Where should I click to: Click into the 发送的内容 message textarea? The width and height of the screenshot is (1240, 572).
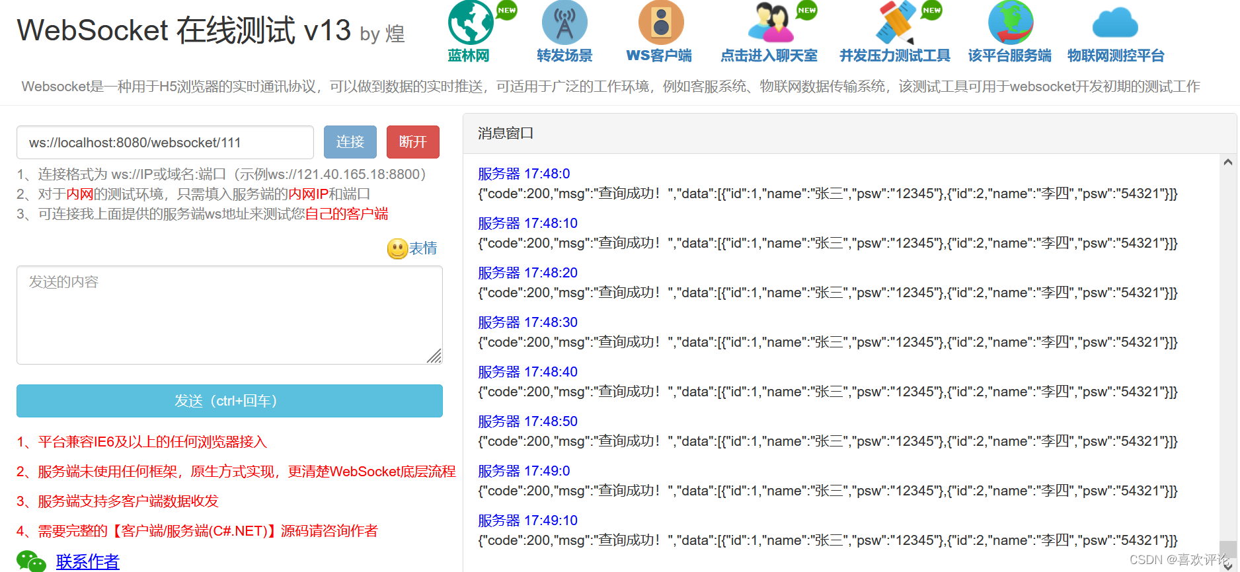coord(229,315)
